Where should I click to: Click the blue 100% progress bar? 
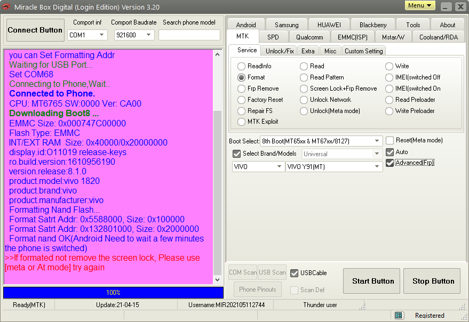113,292
